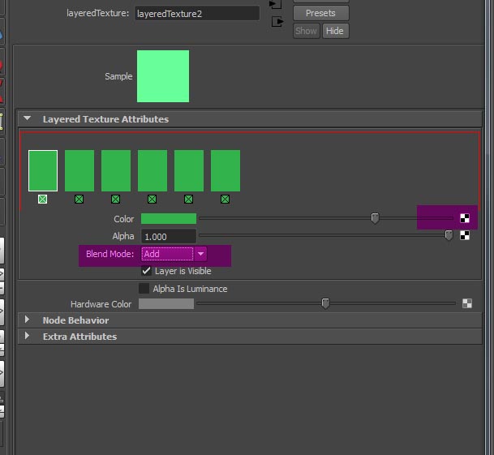Toggle the Layer is Visible checkbox
The image size is (494, 455).
click(146, 271)
